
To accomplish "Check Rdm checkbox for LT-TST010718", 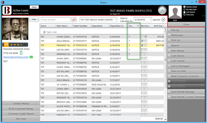I will [142, 54].
